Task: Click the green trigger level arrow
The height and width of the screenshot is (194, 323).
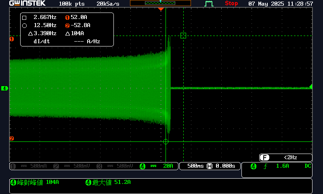Action: tap(311, 86)
